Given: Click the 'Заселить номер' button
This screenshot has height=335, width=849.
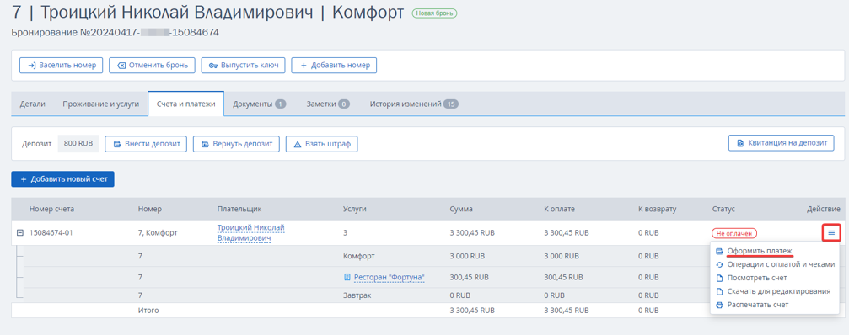Looking at the screenshot, I should coord(62,66).
